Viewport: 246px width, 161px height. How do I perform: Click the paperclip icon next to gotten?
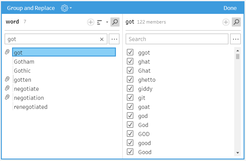pos(8,79)
